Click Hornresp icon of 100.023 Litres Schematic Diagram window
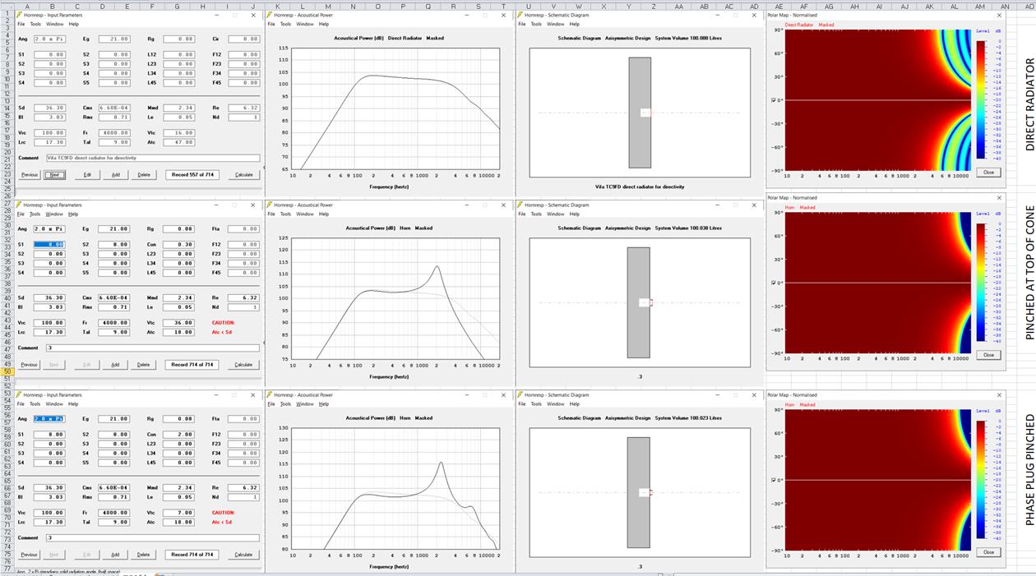The height and width of the screenshot is (576, 1036). (x=521, y=395)
